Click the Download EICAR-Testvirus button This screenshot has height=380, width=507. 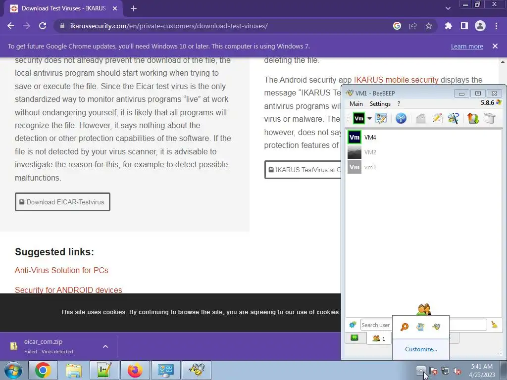(x=62, y=202)
